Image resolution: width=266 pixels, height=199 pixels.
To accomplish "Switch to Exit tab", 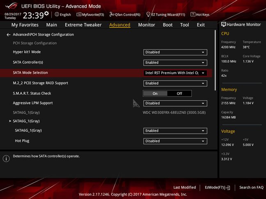I will [x=201, y=25].
